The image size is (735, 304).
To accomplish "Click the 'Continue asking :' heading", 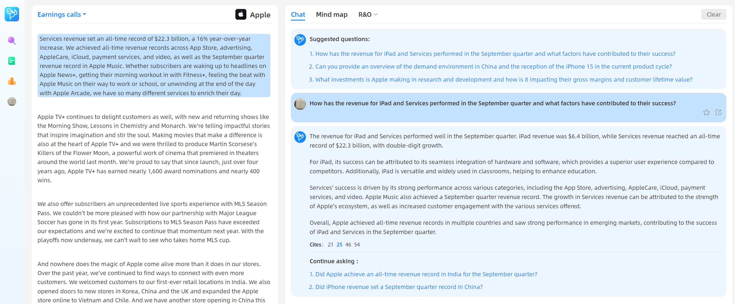I will point(334,261).
